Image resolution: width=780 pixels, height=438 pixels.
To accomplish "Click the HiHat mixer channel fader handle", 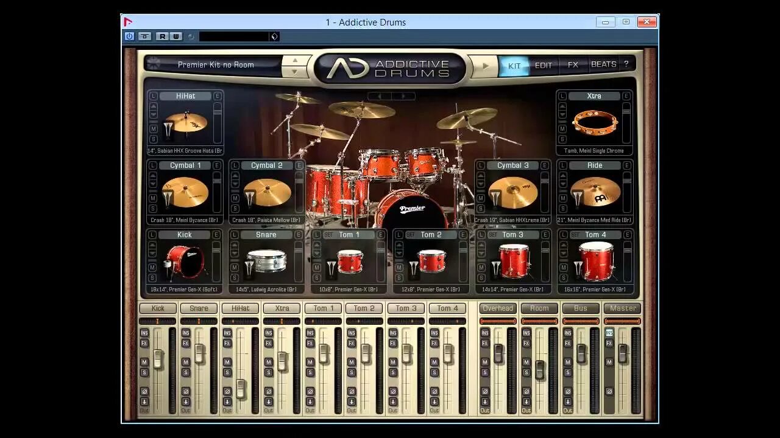I will 241,389.
